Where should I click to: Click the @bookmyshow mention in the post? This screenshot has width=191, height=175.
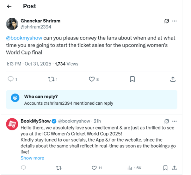click(x=24, y=38)
